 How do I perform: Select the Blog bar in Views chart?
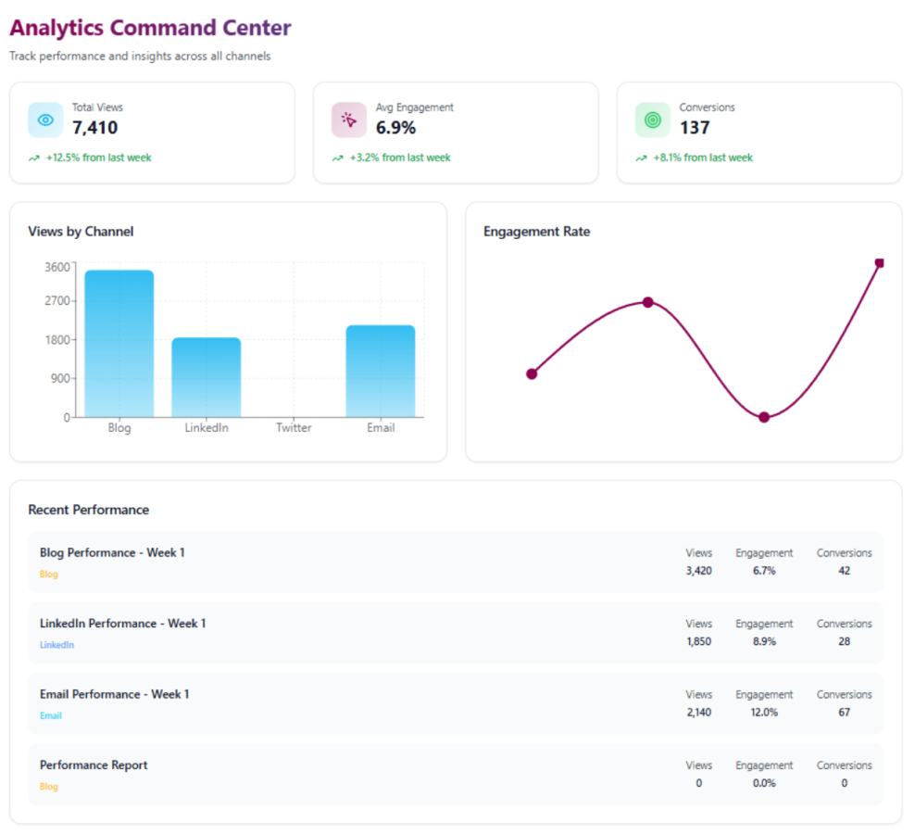(119, 344)
